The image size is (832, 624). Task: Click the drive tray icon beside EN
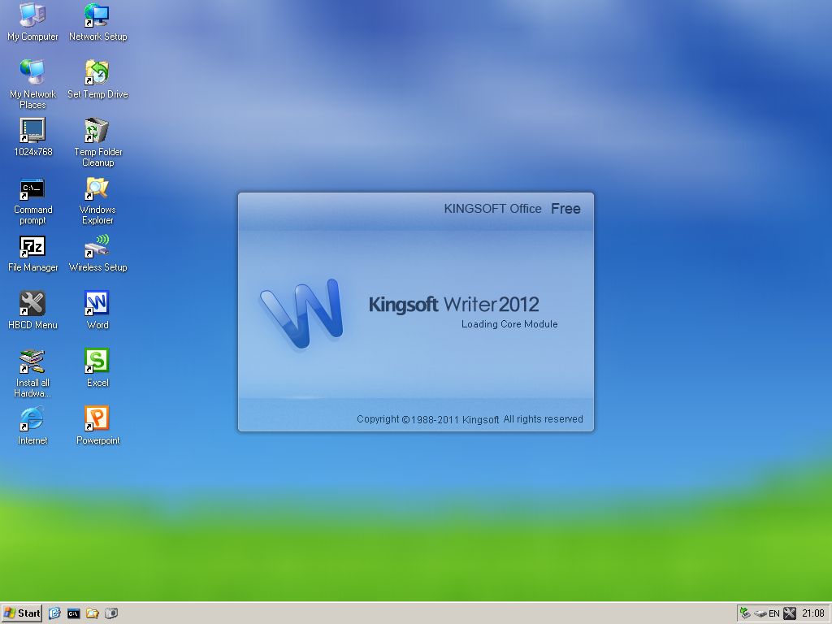[760, 614]
